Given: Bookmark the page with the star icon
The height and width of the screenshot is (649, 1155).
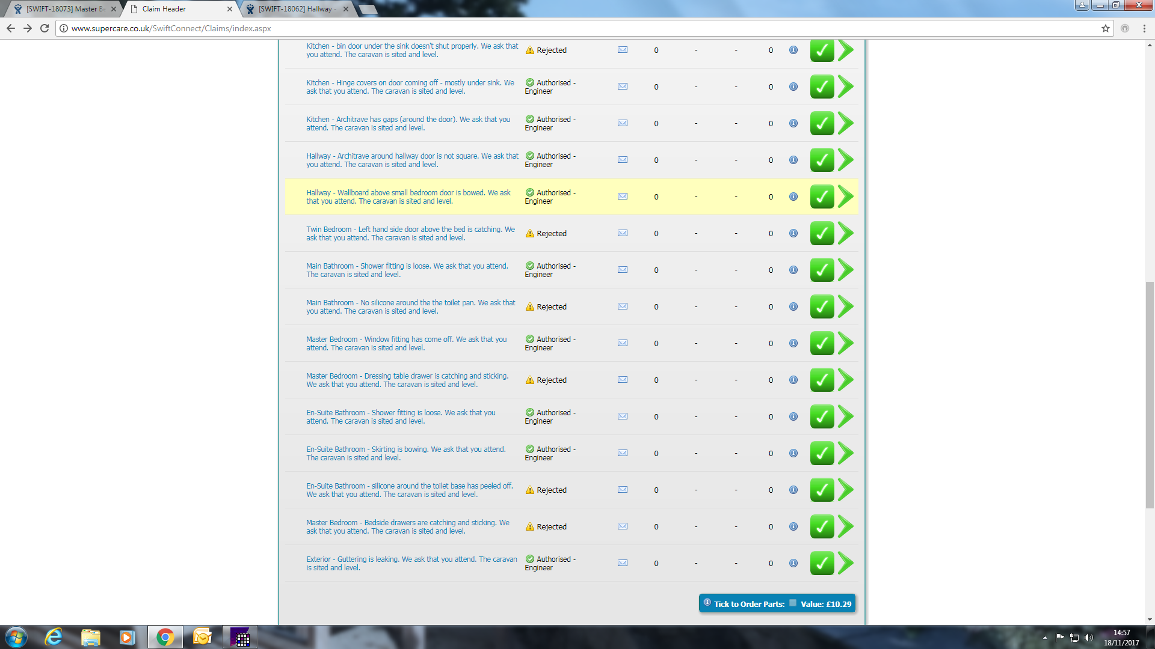Looking at the screenshot, I should tap(1106, 28).
